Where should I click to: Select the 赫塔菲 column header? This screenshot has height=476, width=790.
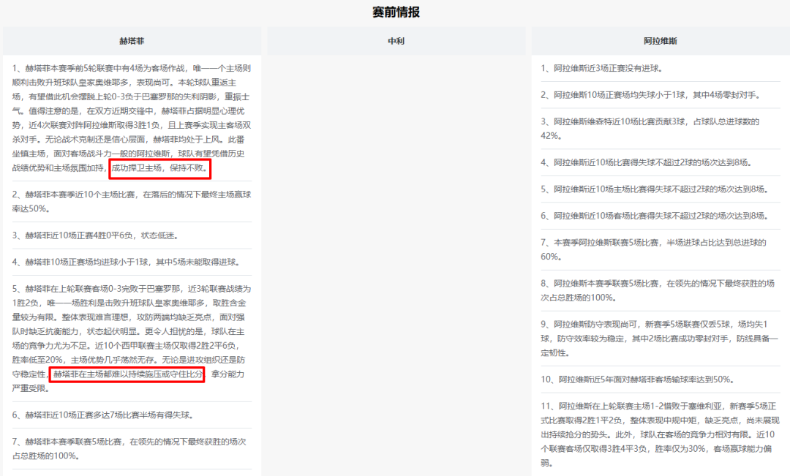pos(132,41)
